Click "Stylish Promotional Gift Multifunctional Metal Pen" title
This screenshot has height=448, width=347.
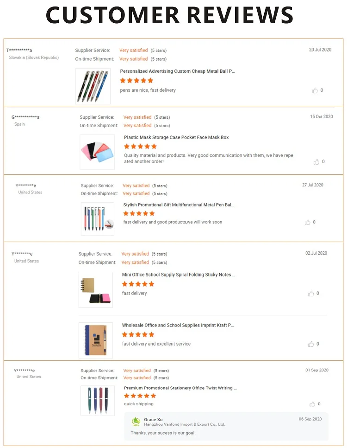pyautogui.click(x=179, y=205)
